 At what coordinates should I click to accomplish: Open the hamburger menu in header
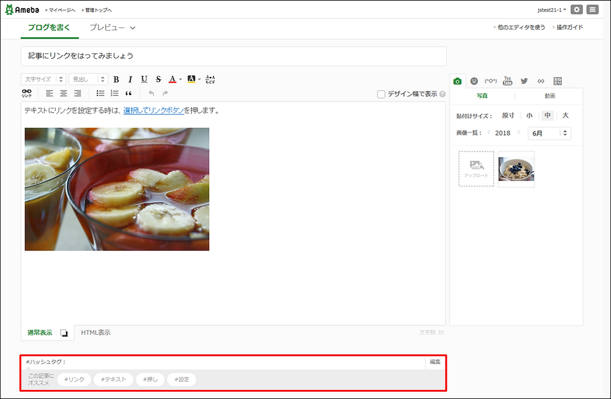coord(592,10)
